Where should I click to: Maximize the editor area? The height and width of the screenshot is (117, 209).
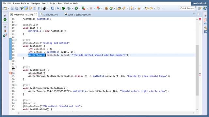pos(198,14)
